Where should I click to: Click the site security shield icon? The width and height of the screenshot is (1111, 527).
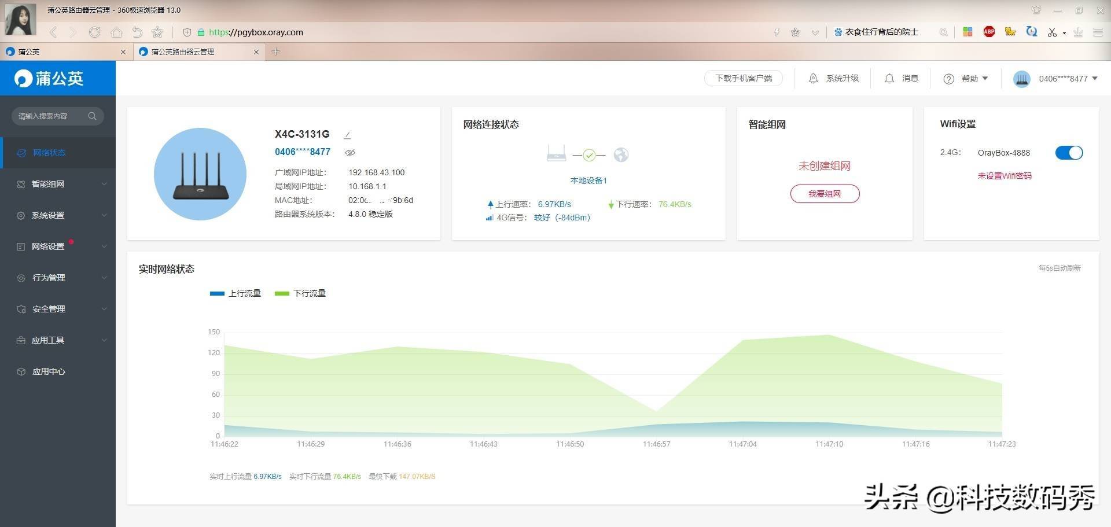187,32
